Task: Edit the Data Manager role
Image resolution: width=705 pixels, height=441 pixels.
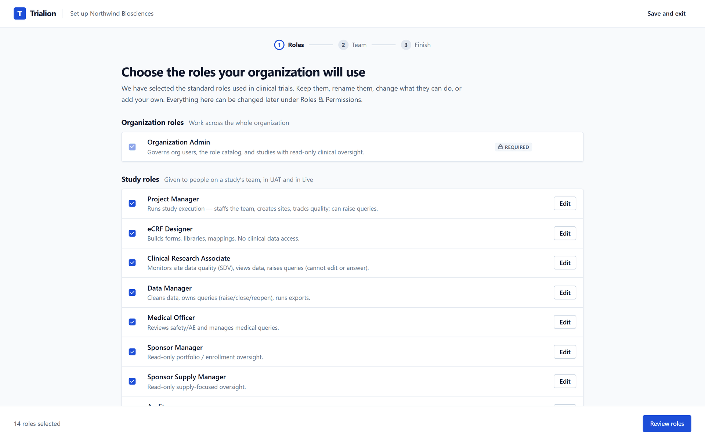Action: click(565, 293)
